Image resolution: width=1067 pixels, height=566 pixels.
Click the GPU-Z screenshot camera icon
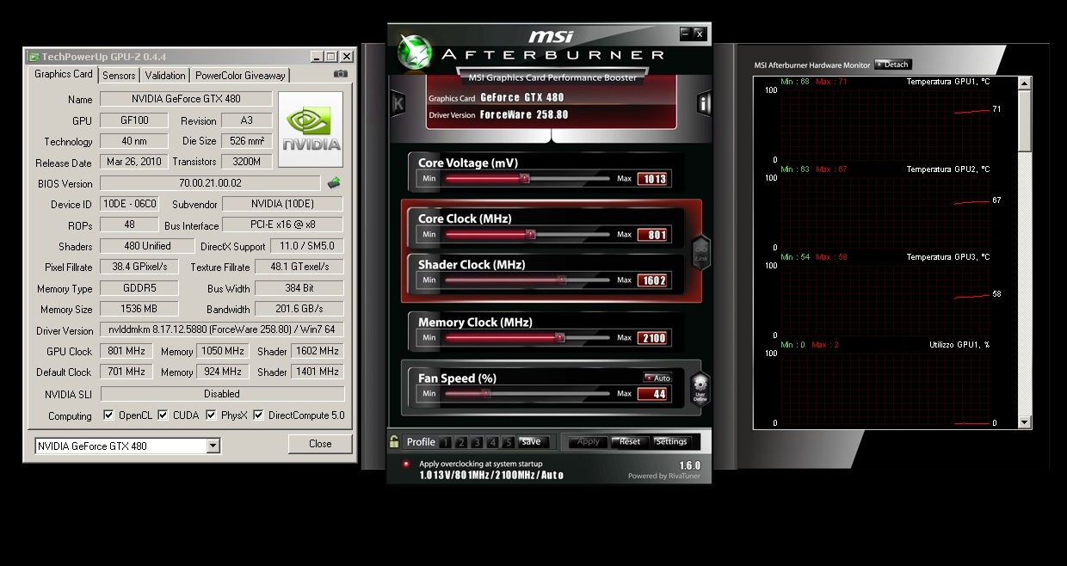coord(341,75)
